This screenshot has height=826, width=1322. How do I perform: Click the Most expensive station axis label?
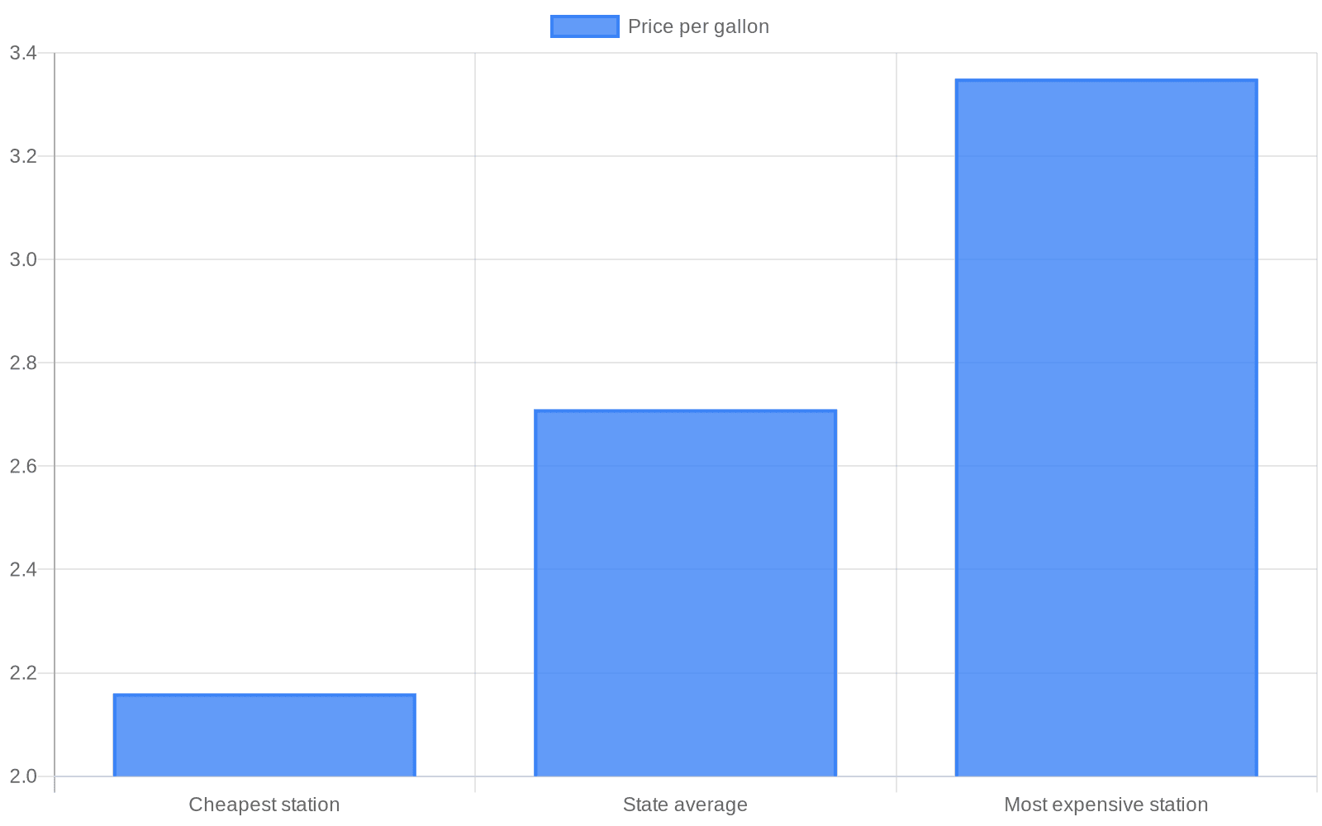[1106, 805]
